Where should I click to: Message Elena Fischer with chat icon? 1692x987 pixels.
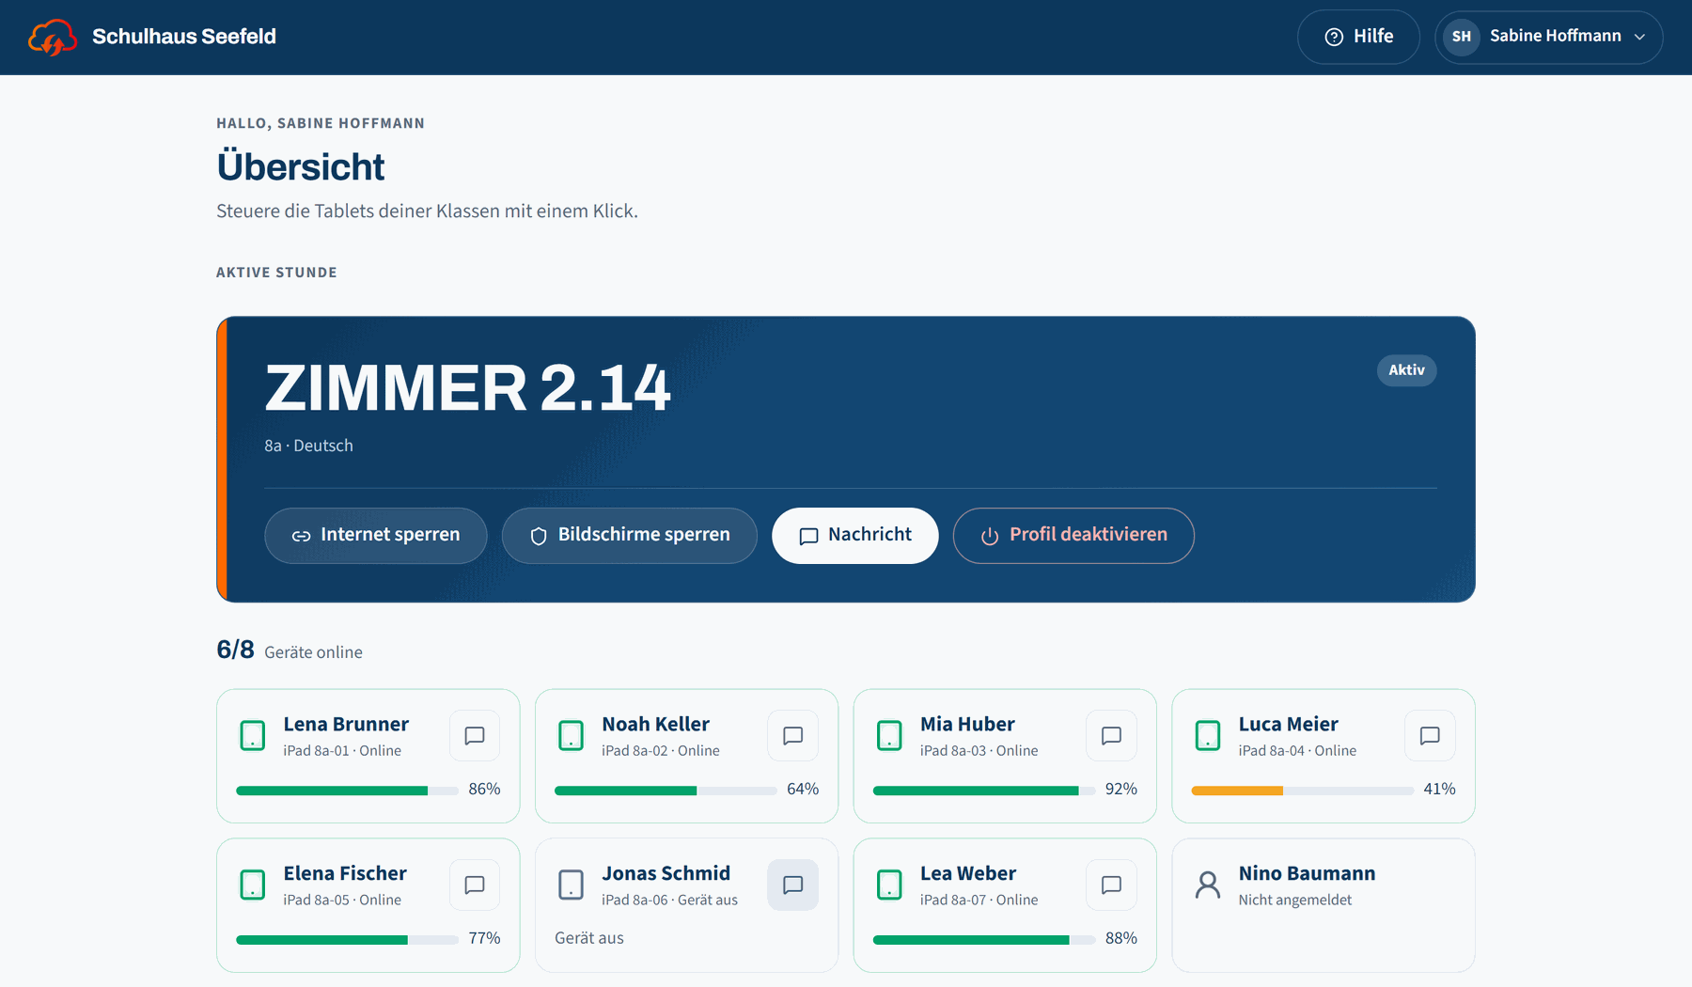[475, 885]
